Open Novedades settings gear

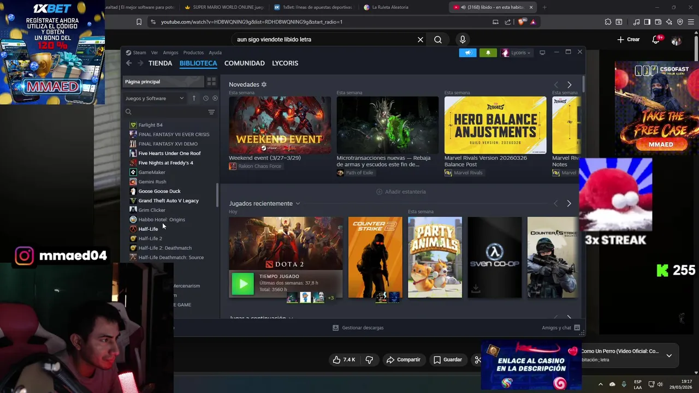pos(264,85)
